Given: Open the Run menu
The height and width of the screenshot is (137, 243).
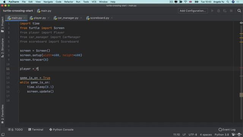Looking at the screenshot, I should pos(78,2).
